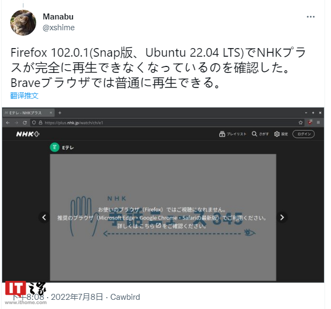Click the NHK+ logo
This screenshot has height=309, width=331.
28,134
